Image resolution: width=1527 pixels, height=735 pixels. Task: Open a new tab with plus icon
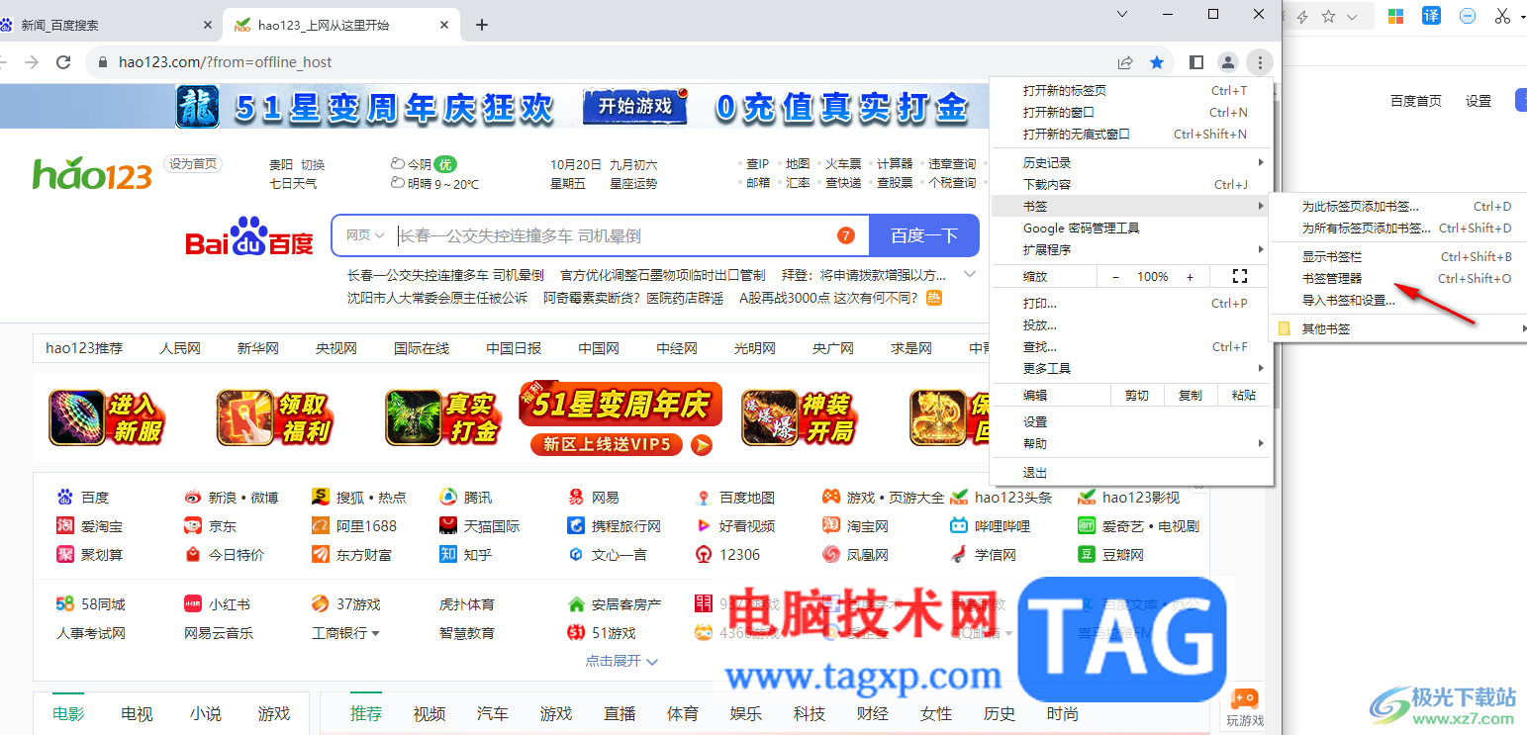click(482, 25)
